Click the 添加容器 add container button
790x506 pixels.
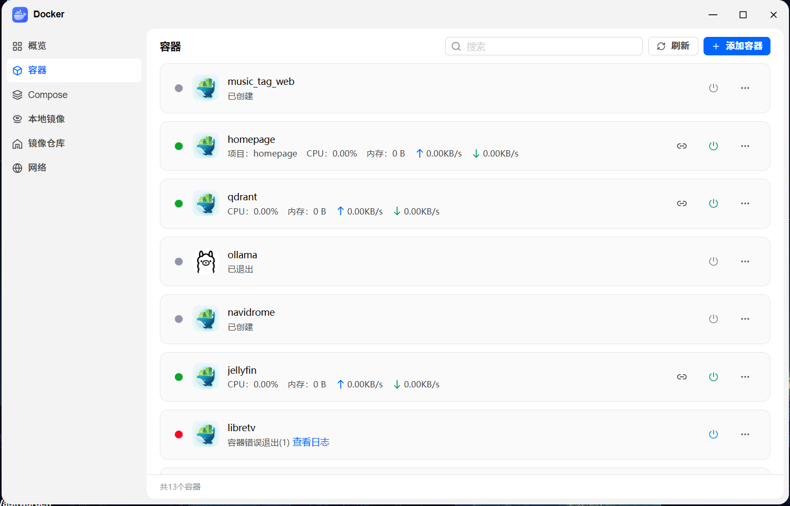(737, 46)
